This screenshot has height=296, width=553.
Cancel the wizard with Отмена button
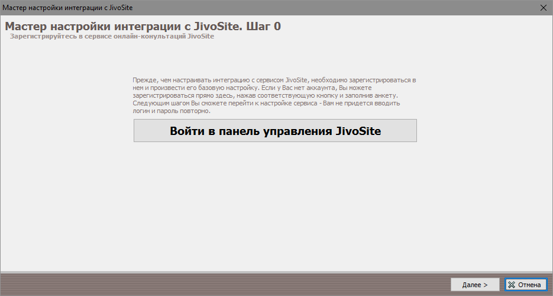coord(526,284)
